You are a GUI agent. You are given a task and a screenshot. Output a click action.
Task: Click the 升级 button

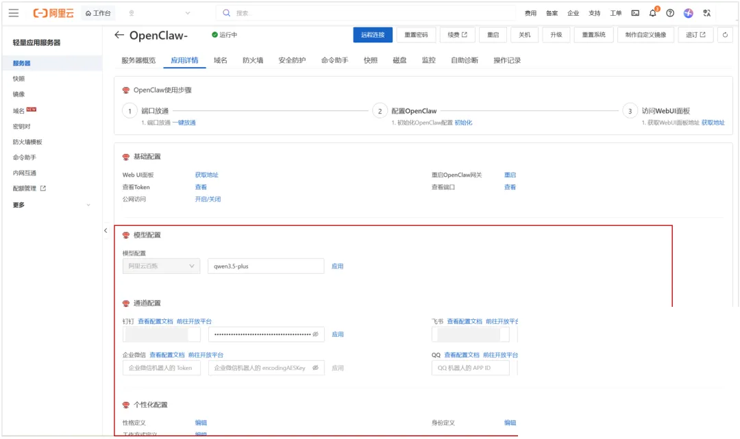(556, 35)
